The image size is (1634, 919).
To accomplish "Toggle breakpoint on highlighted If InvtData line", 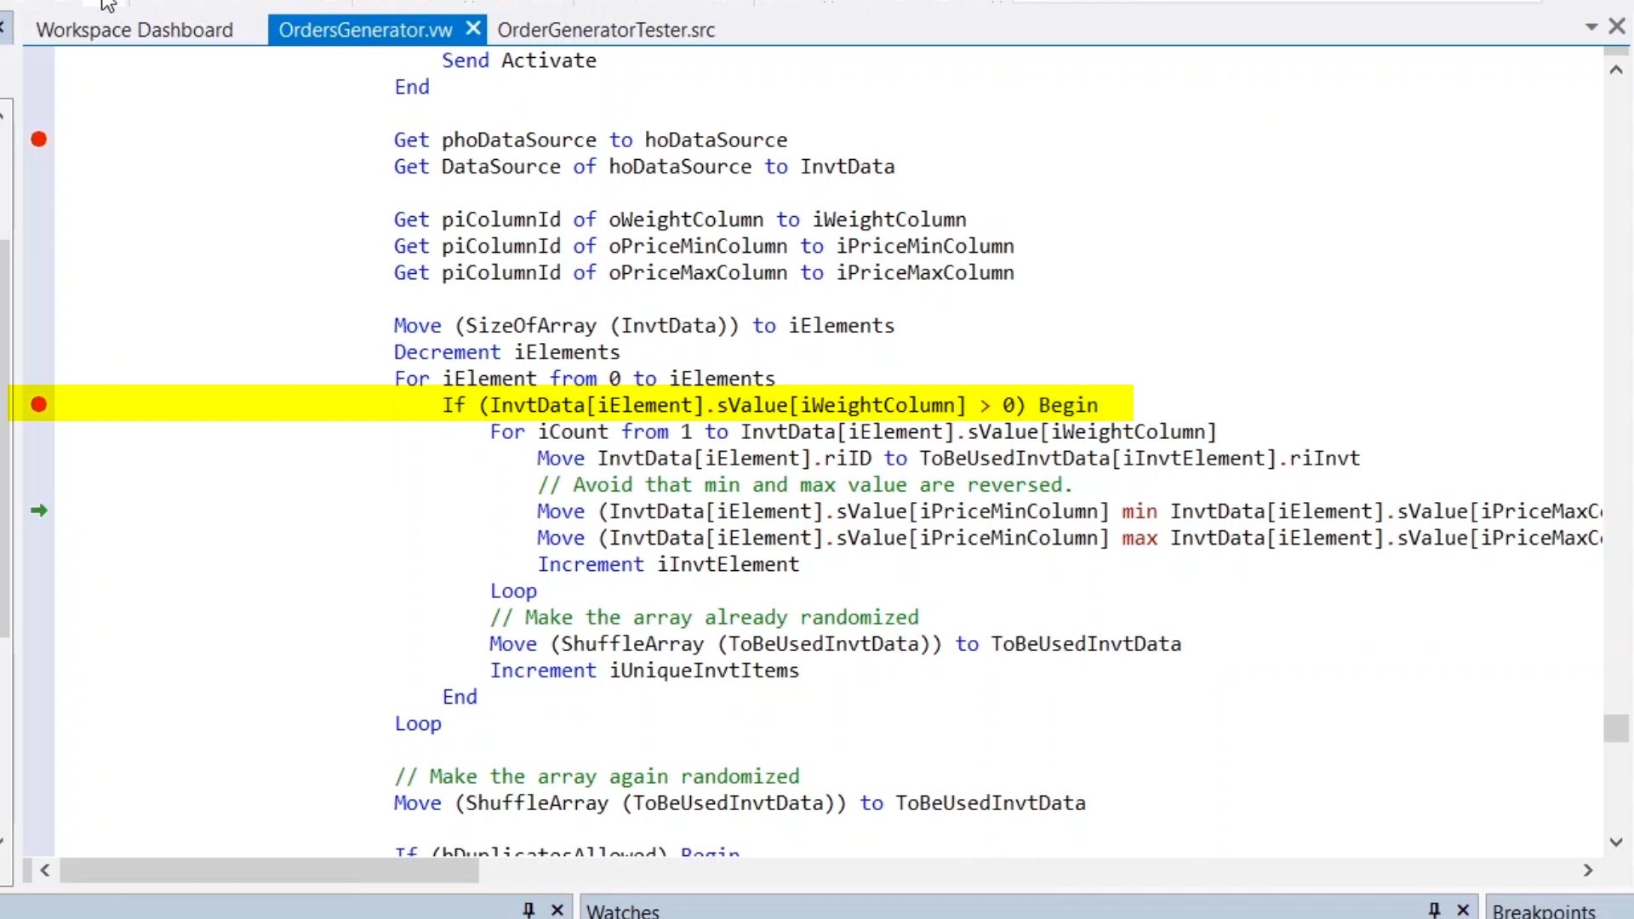I will (38, 404).
